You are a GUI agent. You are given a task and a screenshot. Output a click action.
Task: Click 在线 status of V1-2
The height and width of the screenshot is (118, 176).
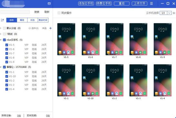pos(34,80)
